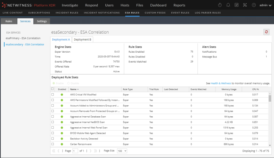This screenshot has width=274, height=158.
Task: Follow the Health & Wellness link
Action: (x=222, y=83)
